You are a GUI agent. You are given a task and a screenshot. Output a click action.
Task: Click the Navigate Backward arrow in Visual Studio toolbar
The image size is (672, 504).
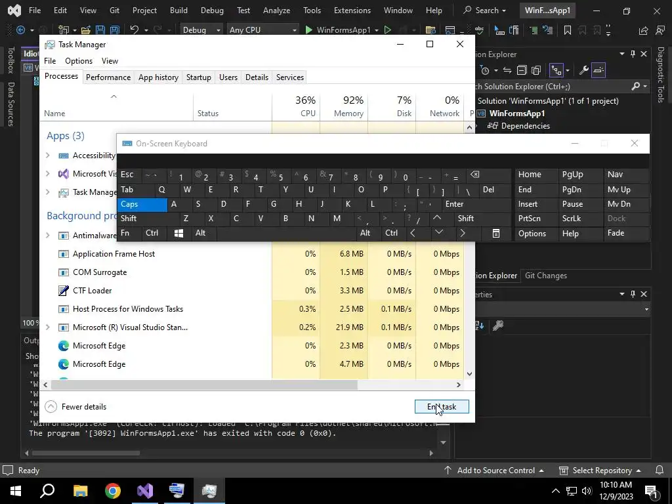(x=20, y=30)
